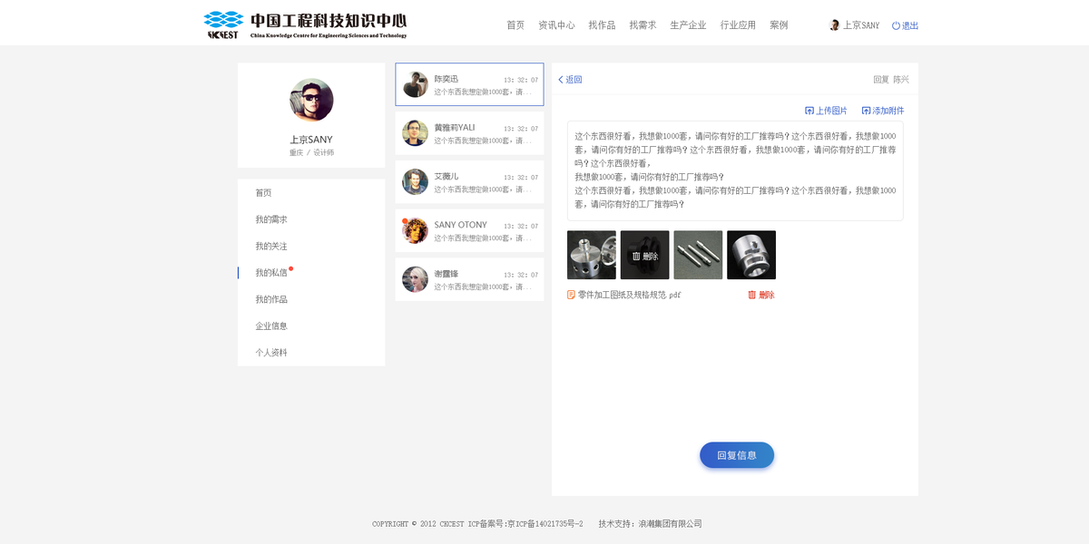Click 技术支持:浪潮集团有限公司 footer text
This screenshot has height=544, width=1089.
(x=650, y=524)
